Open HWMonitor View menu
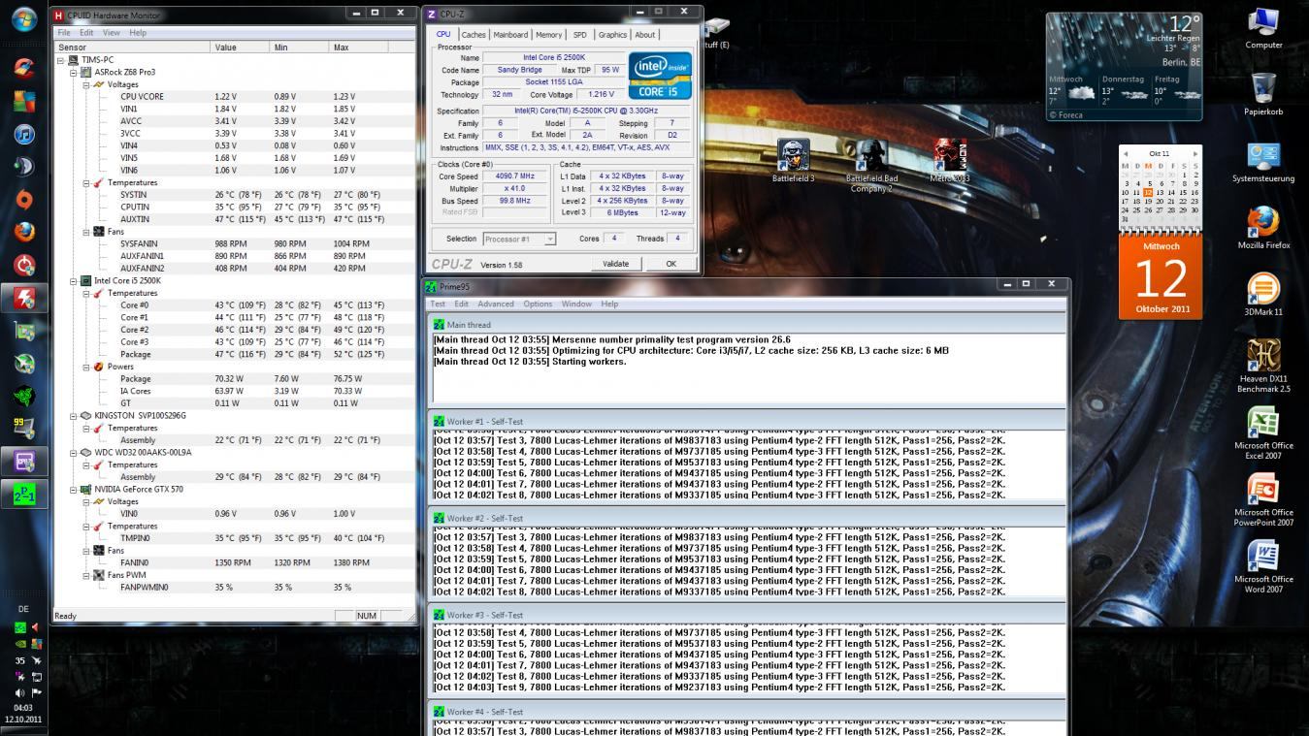 coord(112,32)
